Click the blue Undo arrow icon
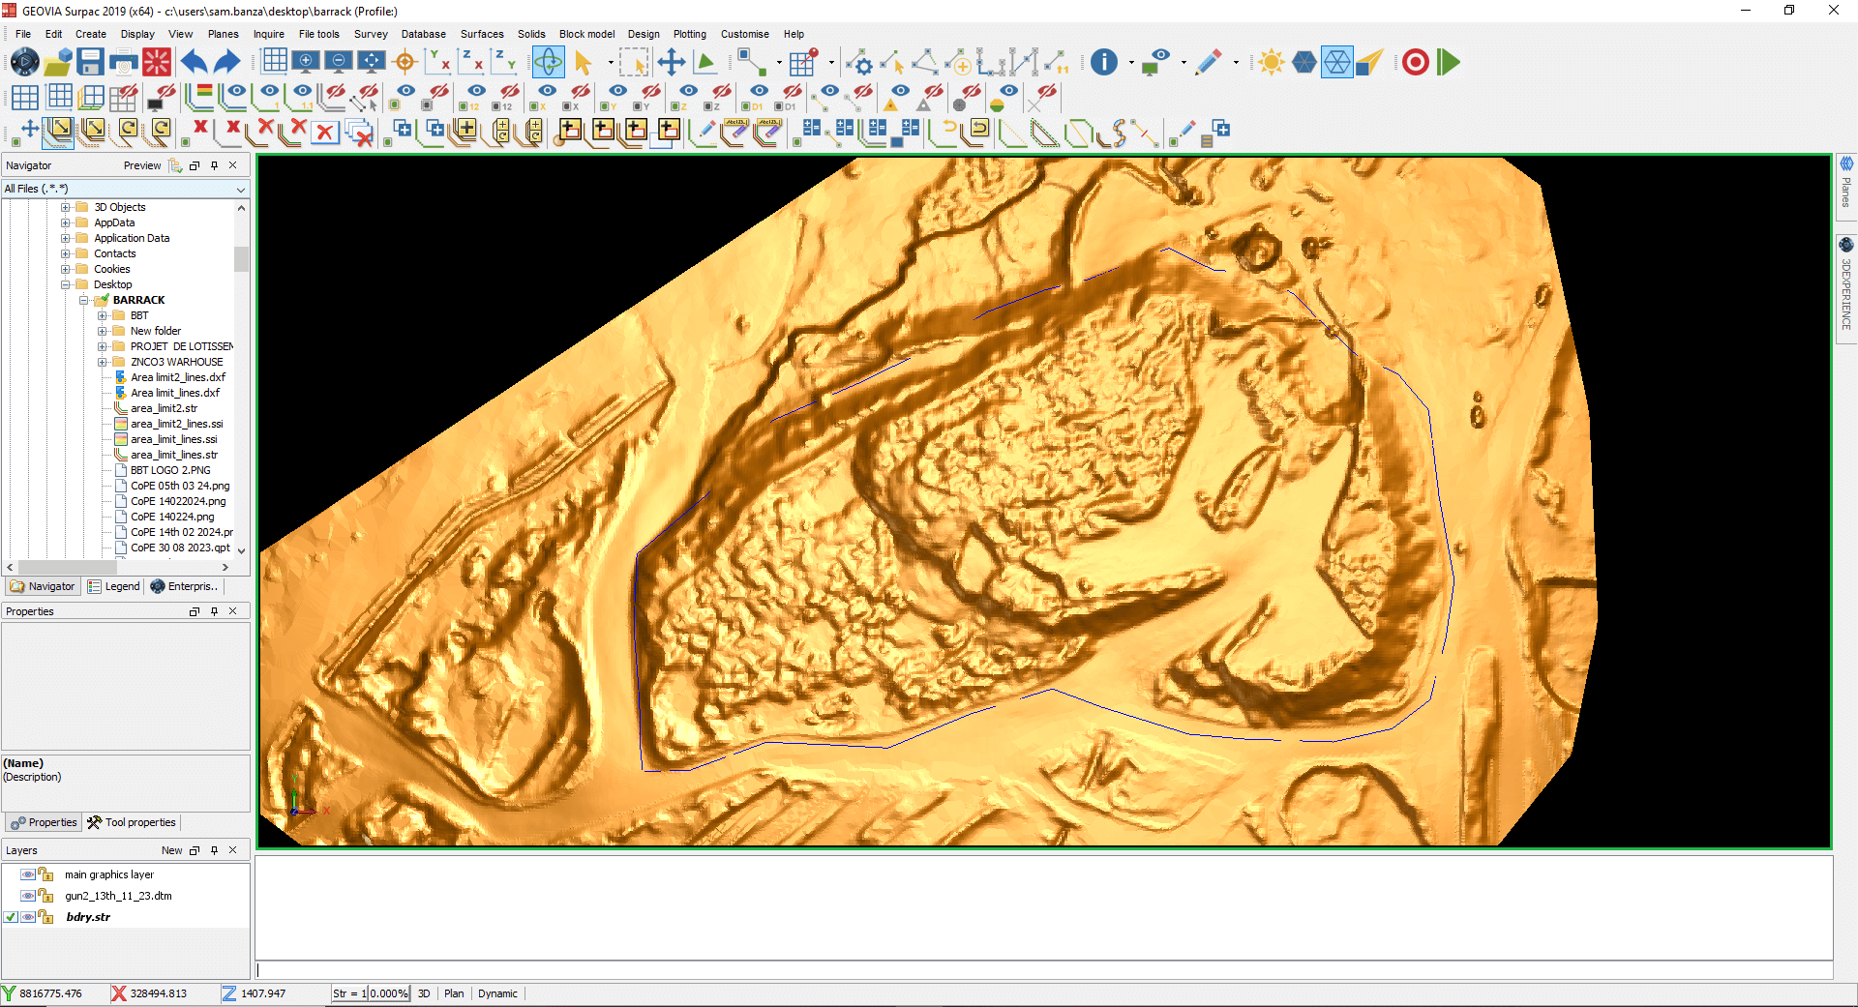Image resolution: width=1858 pixels, height=1007 pixels. click(194, 63)
